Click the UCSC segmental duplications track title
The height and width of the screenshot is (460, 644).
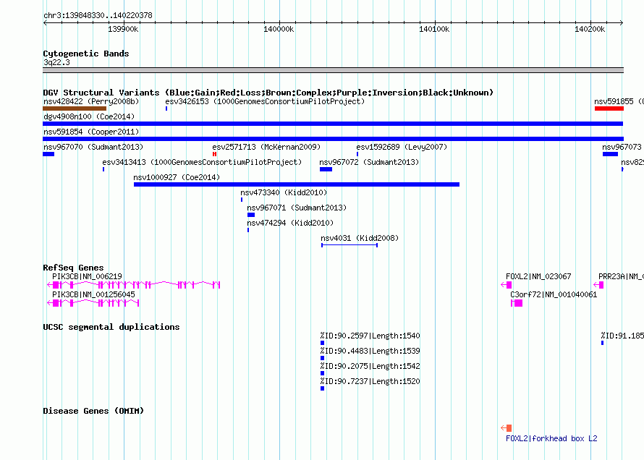point(111,327)
